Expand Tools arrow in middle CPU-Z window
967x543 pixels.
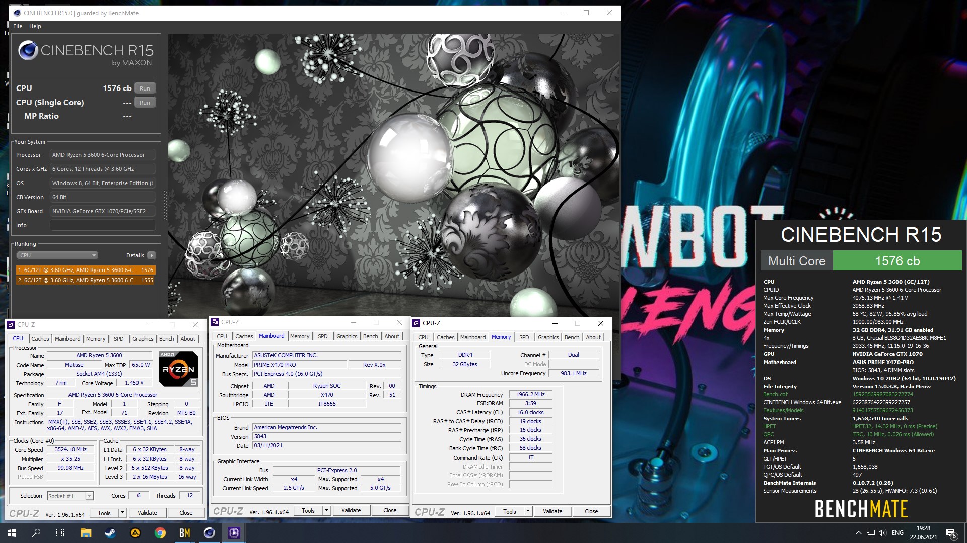pyautogui.click(x=326, y=511)
